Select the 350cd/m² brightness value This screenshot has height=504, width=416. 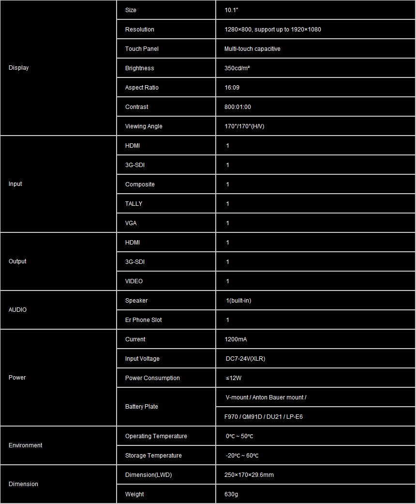[x=237, y=68]
